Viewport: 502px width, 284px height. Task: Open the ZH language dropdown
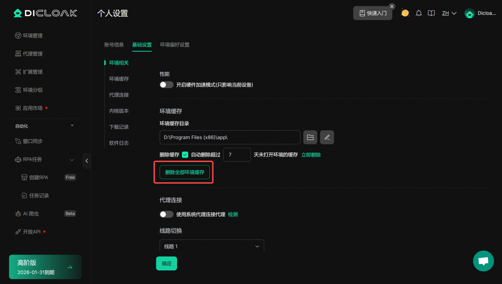pos(449,13)
